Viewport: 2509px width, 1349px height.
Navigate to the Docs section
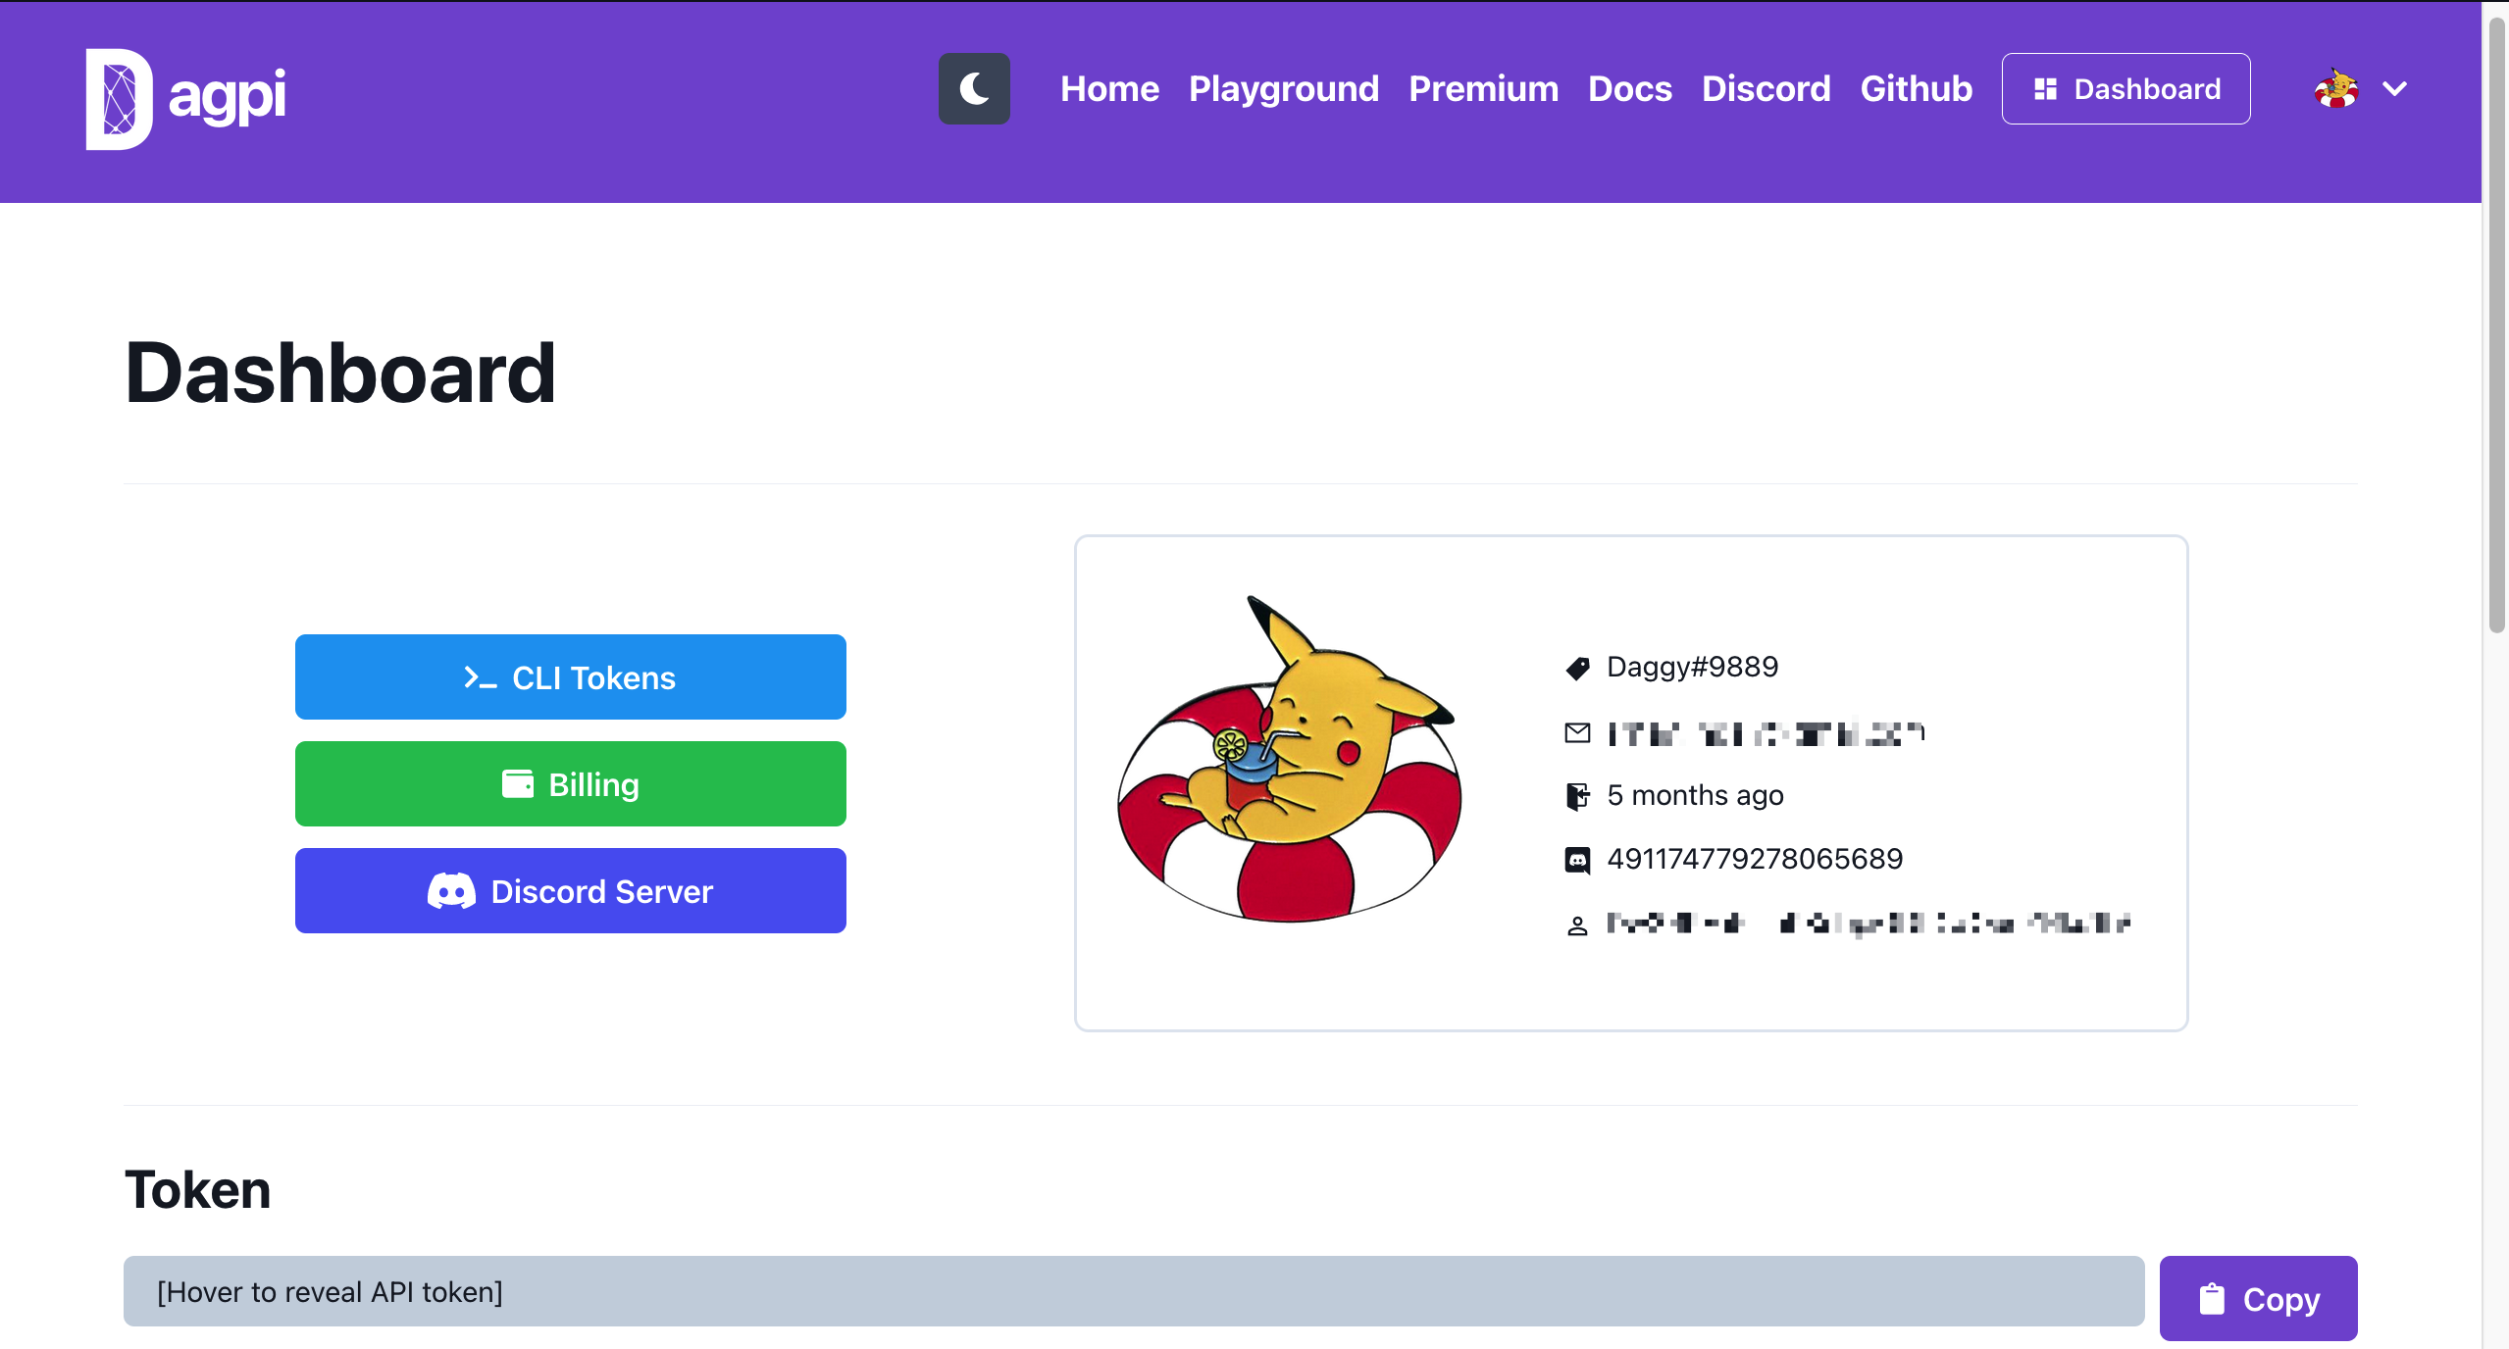coord(1628,88)
